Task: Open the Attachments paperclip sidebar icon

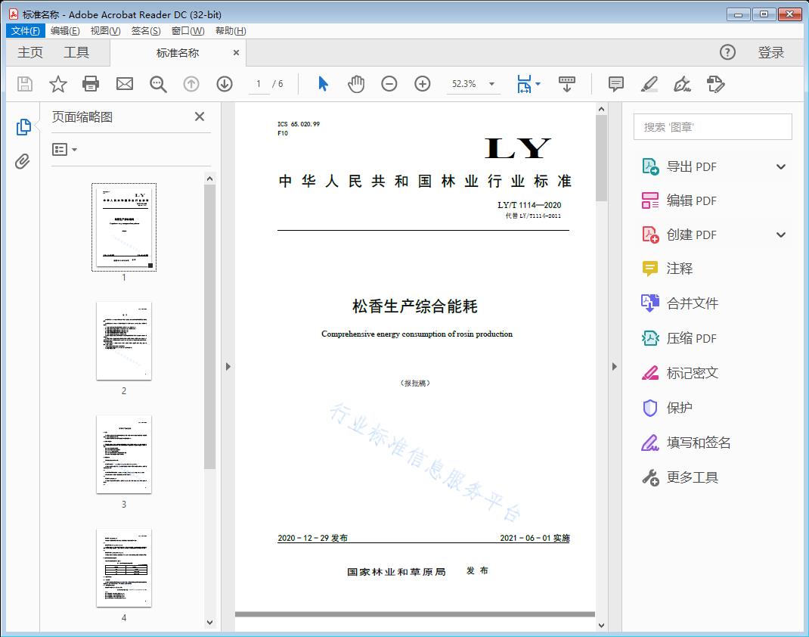Action: [23, 159]
